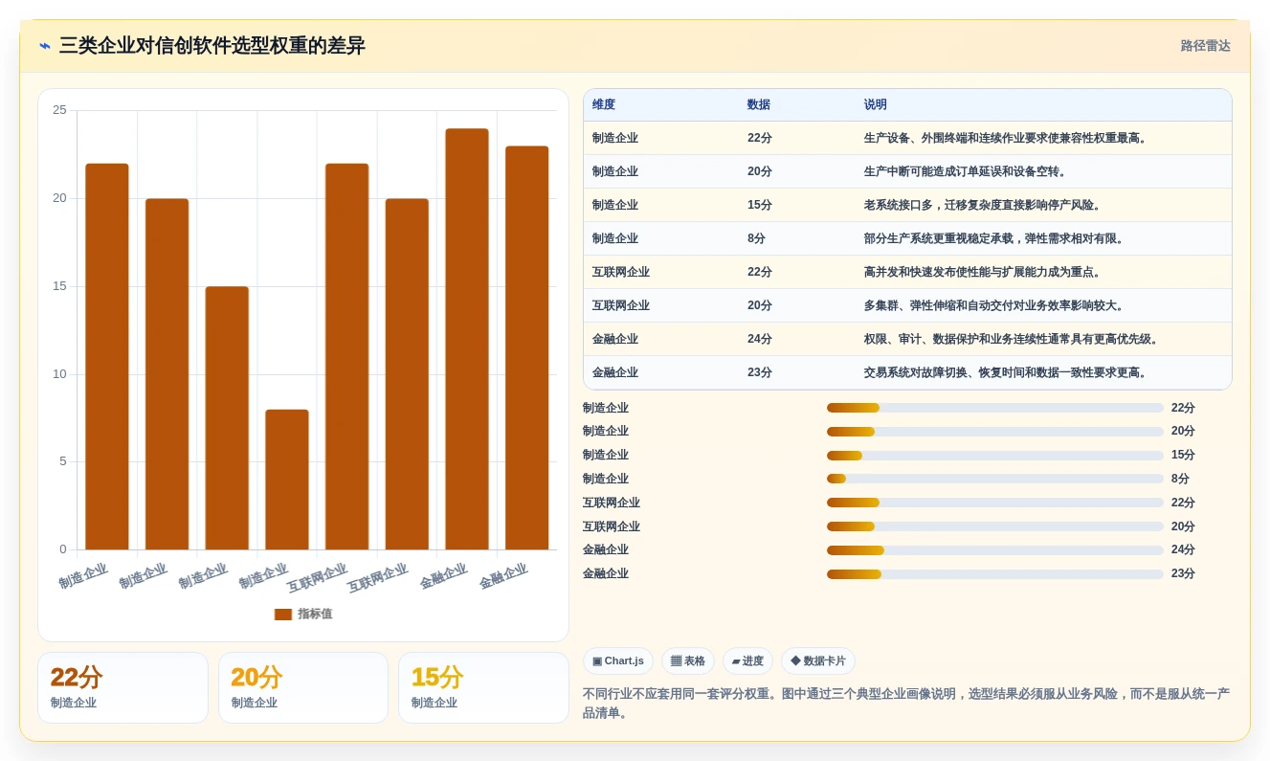
Task: Click table text 高并发和快速发布使性能与扩展能力成为重点。
Action: [x=984, y=272]
